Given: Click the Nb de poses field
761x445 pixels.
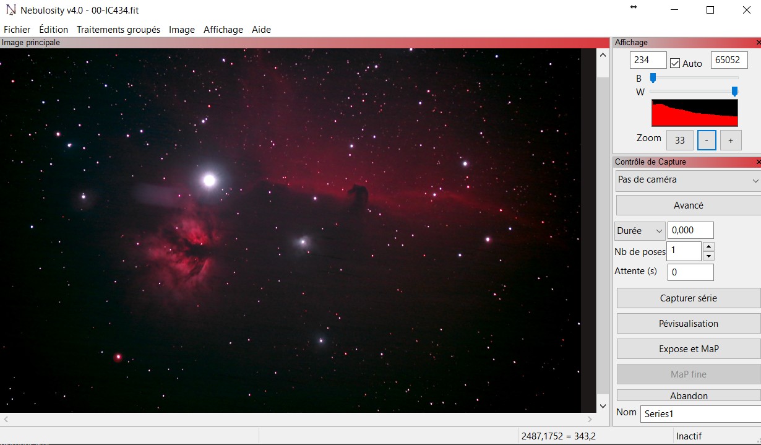Looking at the screenshot, I should pos(684,251).
